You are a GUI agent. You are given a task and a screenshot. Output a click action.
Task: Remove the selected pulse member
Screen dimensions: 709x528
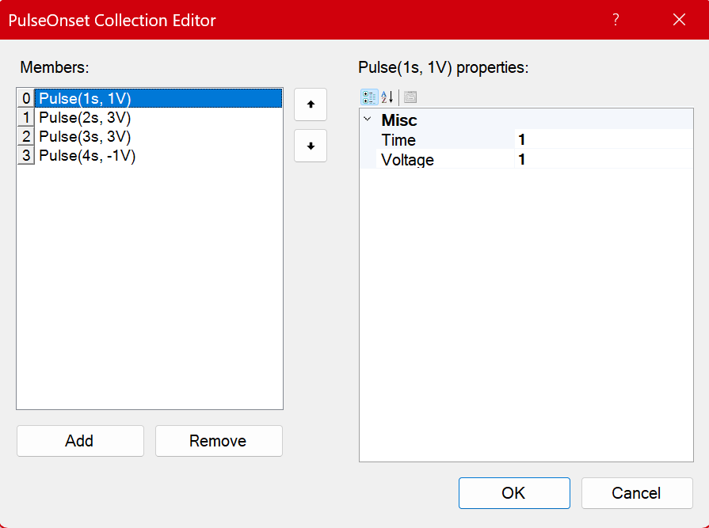point(219,441)
